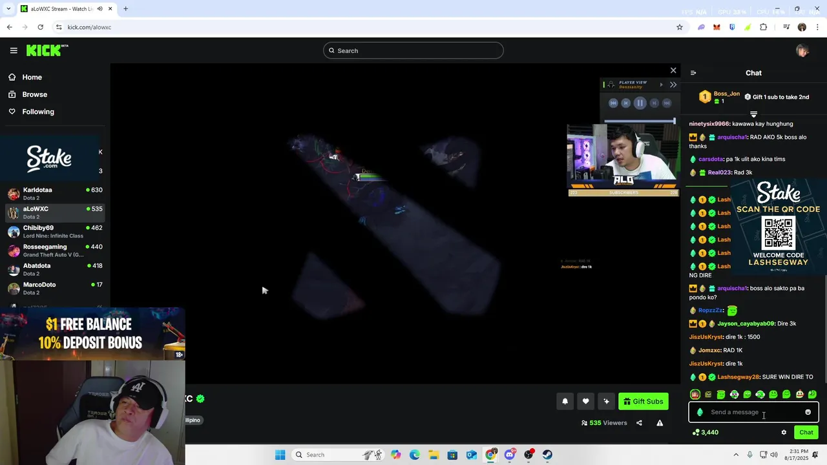The height and width of the screenshot is (465, 827).
Task: Open the emoji picker in chat input
Action: (808, 412)
